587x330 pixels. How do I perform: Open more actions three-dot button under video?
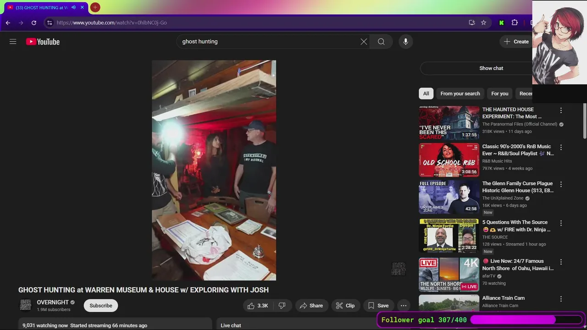click(404, 306)
